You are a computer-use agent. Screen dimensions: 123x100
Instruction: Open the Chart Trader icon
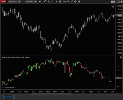point(65,1)
